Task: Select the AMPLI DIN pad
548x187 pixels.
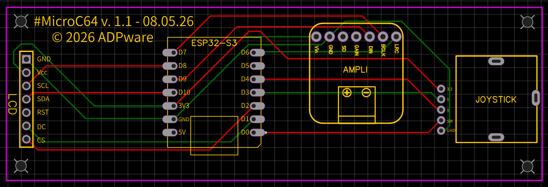Action: click(x=370, y=36)
